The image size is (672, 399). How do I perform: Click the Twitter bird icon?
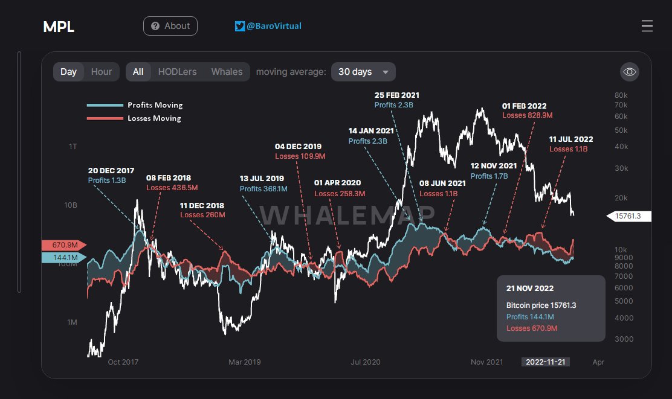240,26
